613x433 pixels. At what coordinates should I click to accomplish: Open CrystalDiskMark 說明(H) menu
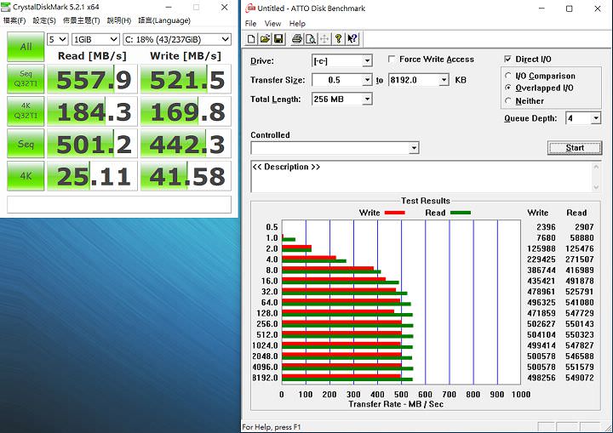pos(119,20)
